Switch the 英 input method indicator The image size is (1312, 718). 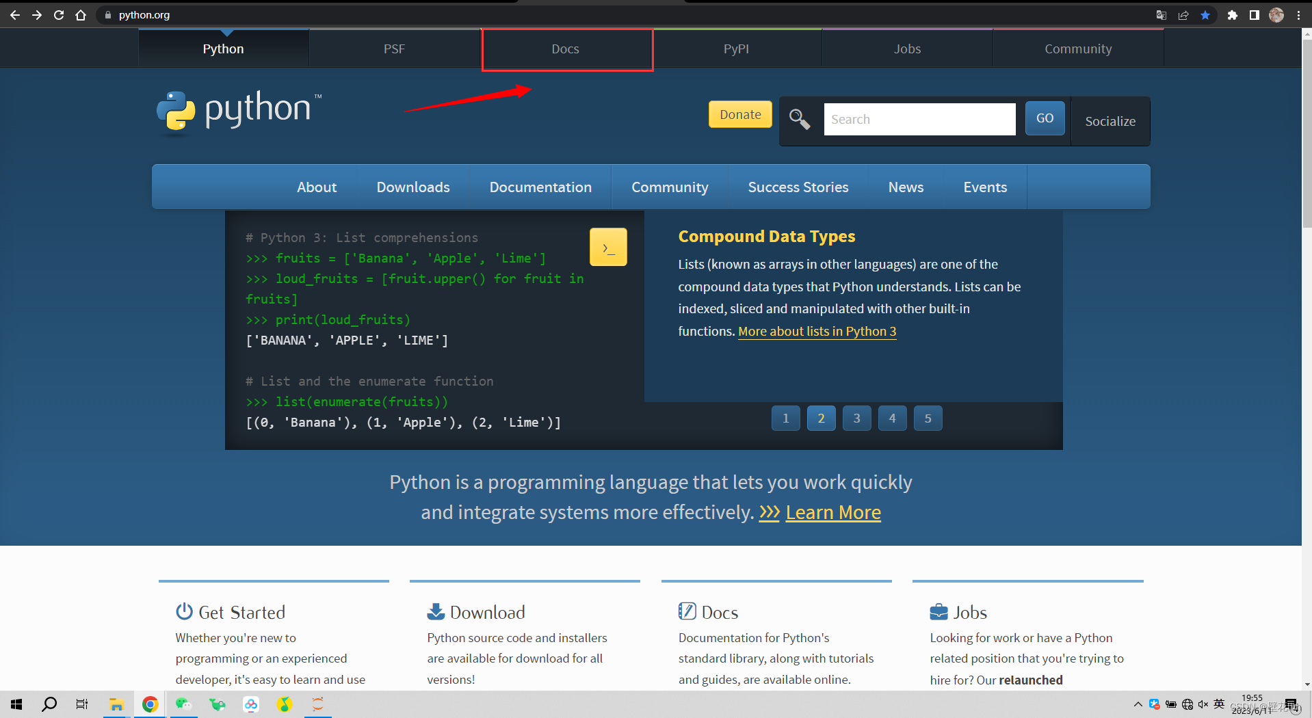point(1219,704)
